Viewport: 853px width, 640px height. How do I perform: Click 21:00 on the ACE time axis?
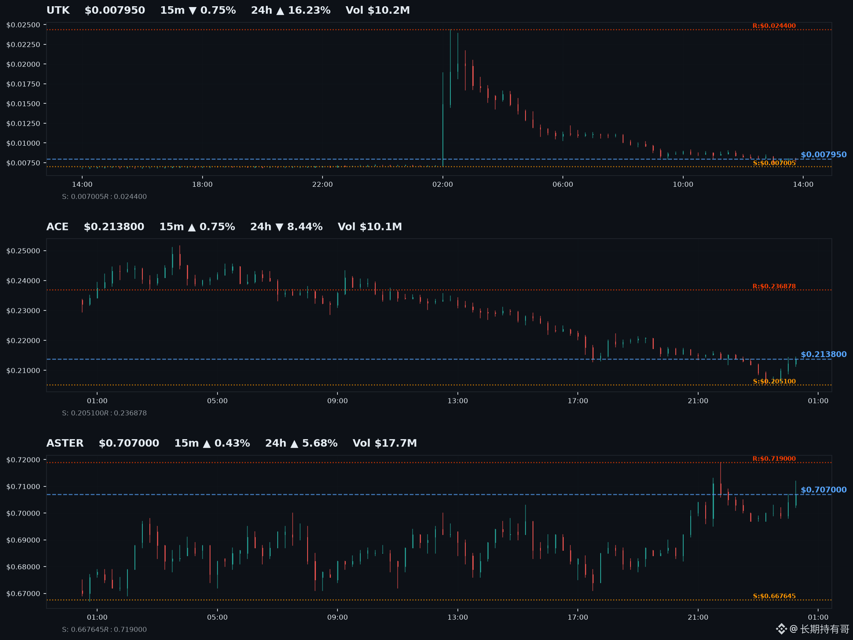click(698, 401)
